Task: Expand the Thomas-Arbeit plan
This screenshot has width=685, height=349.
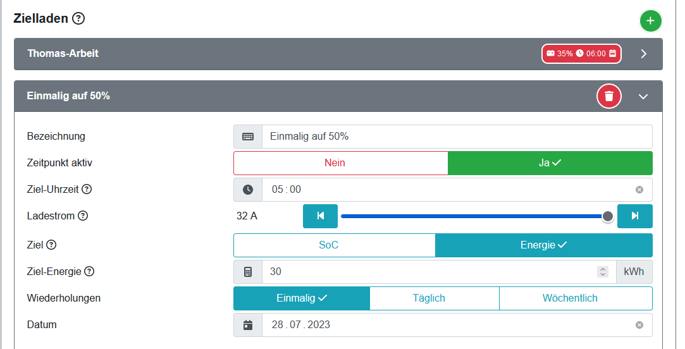Action: pyautogui.click(x=643, y=54)
